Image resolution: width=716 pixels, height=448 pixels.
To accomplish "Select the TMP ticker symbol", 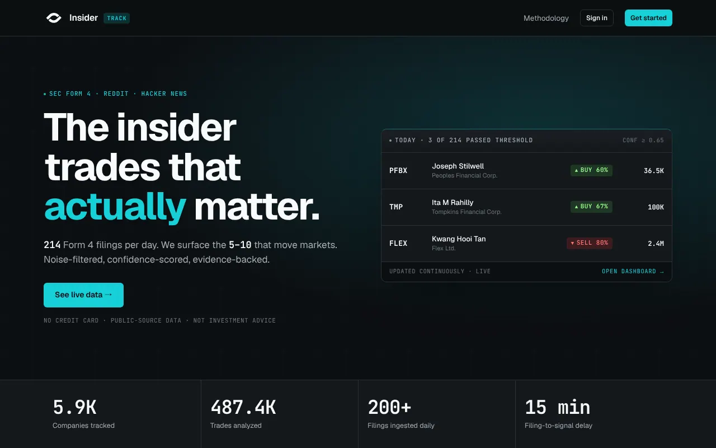I will coord(396,207).
